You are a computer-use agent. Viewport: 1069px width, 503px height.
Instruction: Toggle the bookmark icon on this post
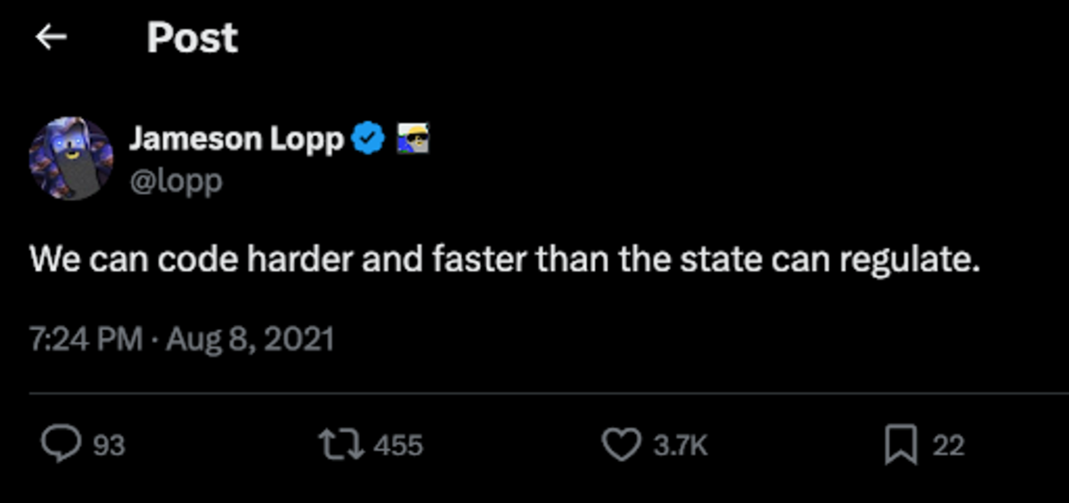[901, 444]
